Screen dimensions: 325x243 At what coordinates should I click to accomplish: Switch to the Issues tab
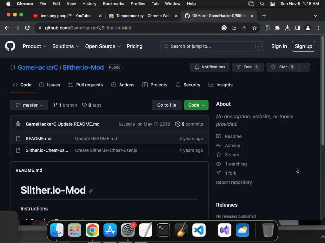point(50,85)
